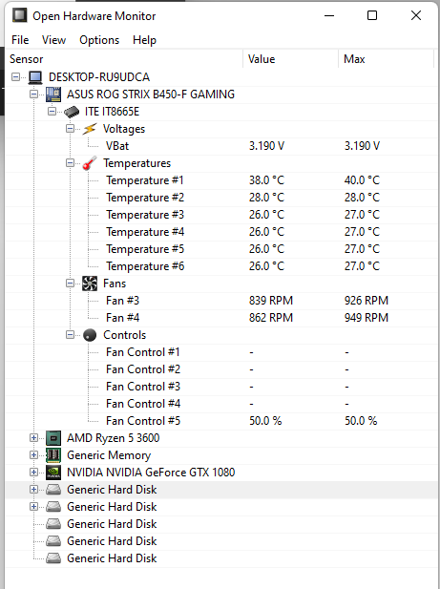Viewport: 440px width, 589px height.
Task: Click the 40.0 °C max of Temperature #1
Action: coord(362,180)
